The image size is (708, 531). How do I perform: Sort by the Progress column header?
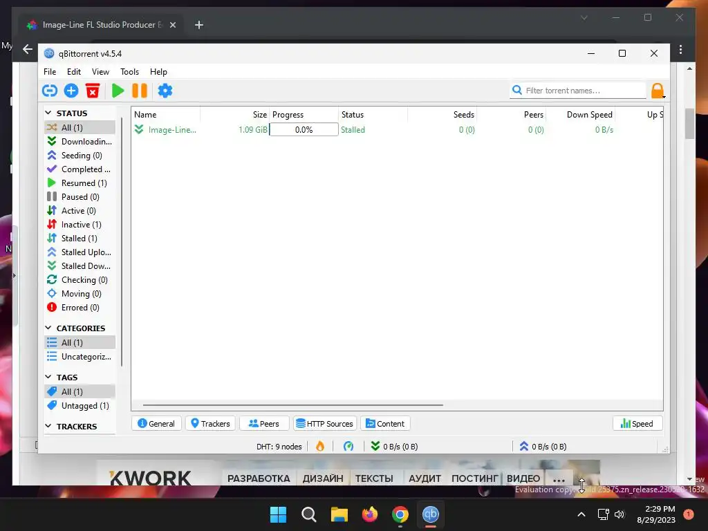tap(304, 115)
